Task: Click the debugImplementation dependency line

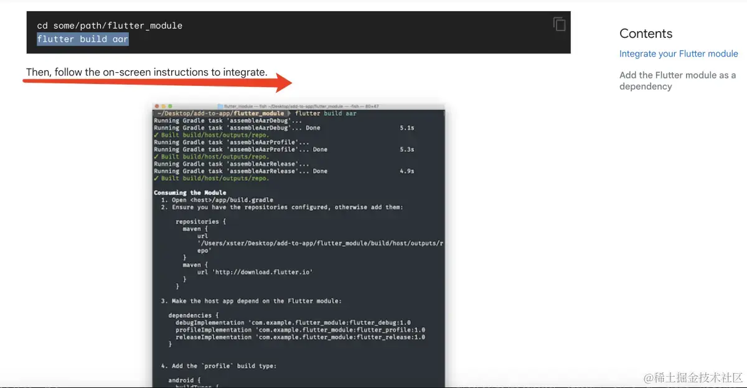Action: tap(293, 323)
